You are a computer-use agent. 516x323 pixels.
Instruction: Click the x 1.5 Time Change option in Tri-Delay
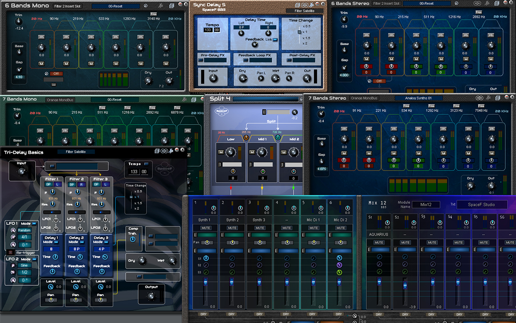[138, 203]
